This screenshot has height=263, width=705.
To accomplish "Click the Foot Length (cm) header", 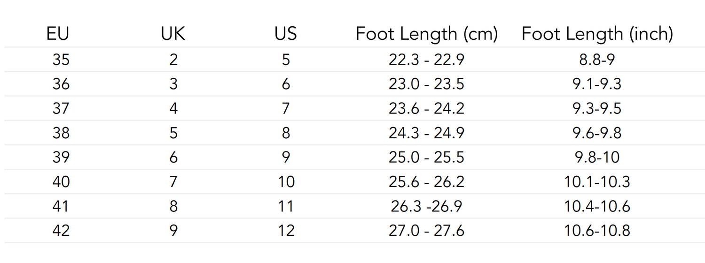I will (x=426, y=34).
